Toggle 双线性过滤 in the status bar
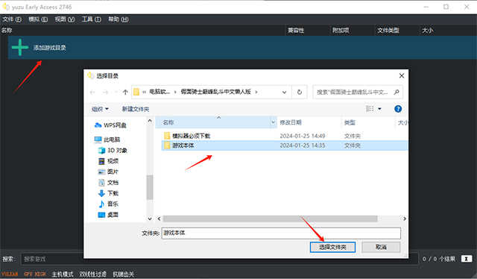 click(x=92, y=274)
